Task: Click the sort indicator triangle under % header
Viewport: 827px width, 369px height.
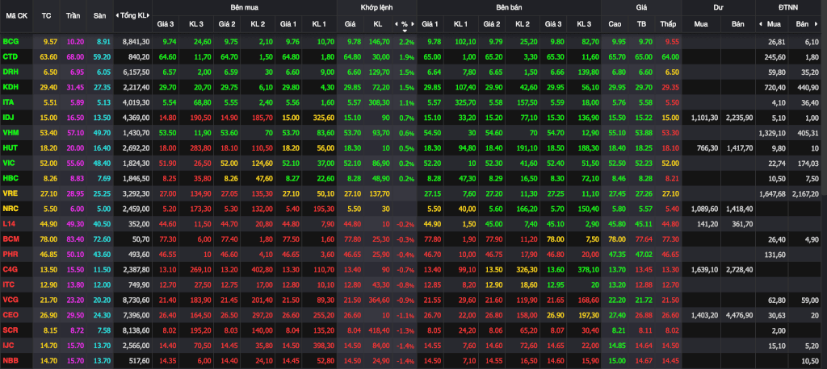Action: tap(405, 30)
